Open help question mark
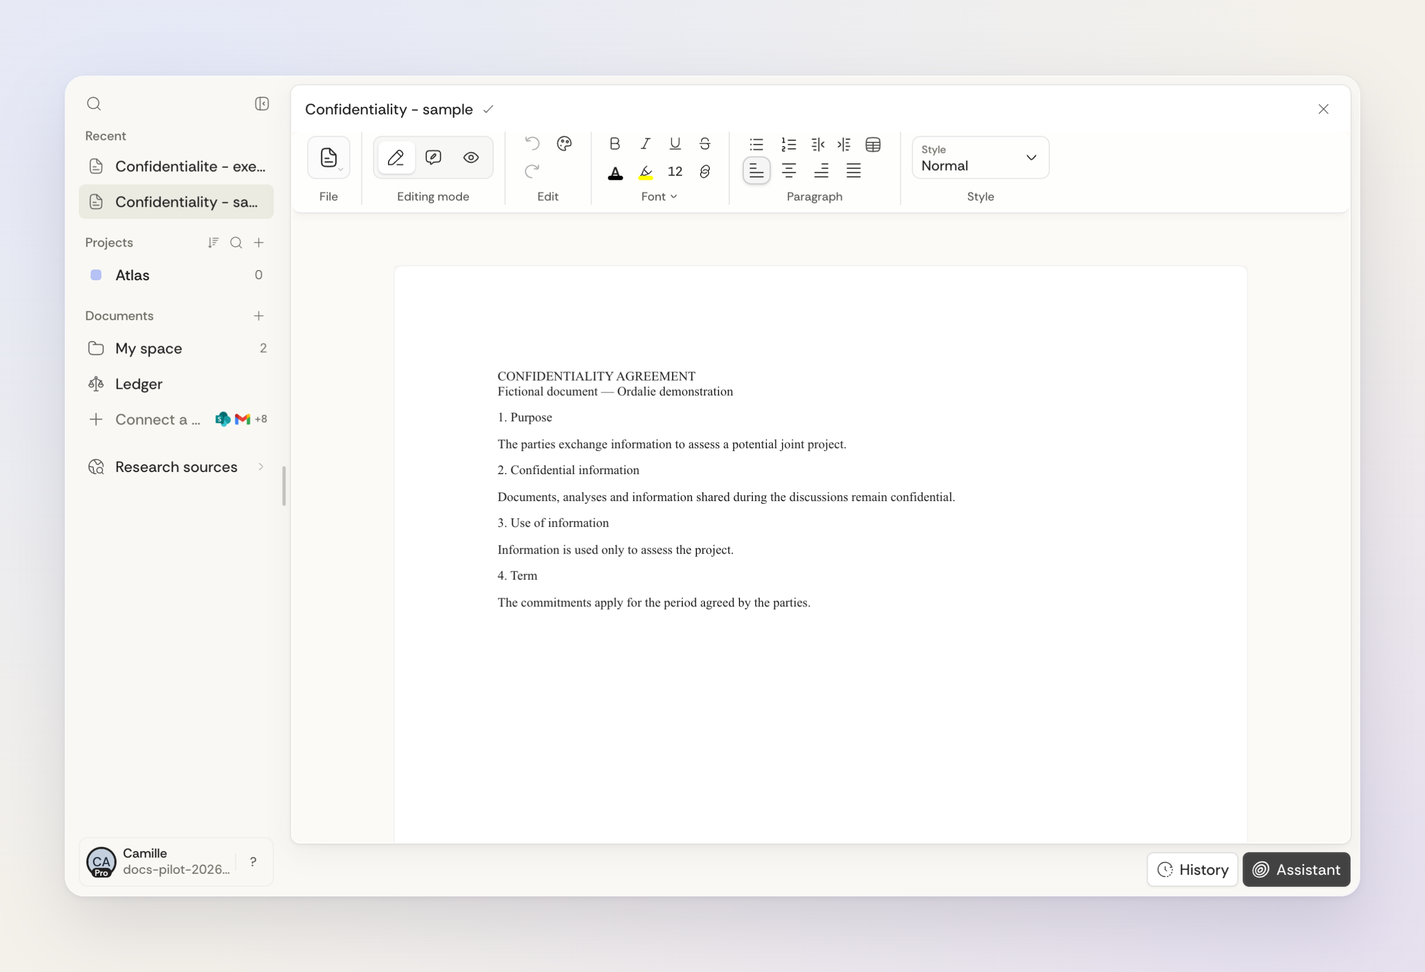This screenshot has width=1425, height=972. pyautogui.click(x=253, y=862)
